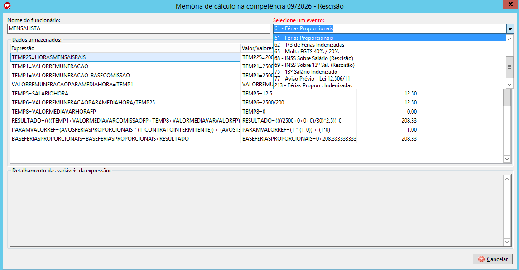519x270 pixels.
Task: Click the event list scroll up arrow
Action: tap(510, 38)
